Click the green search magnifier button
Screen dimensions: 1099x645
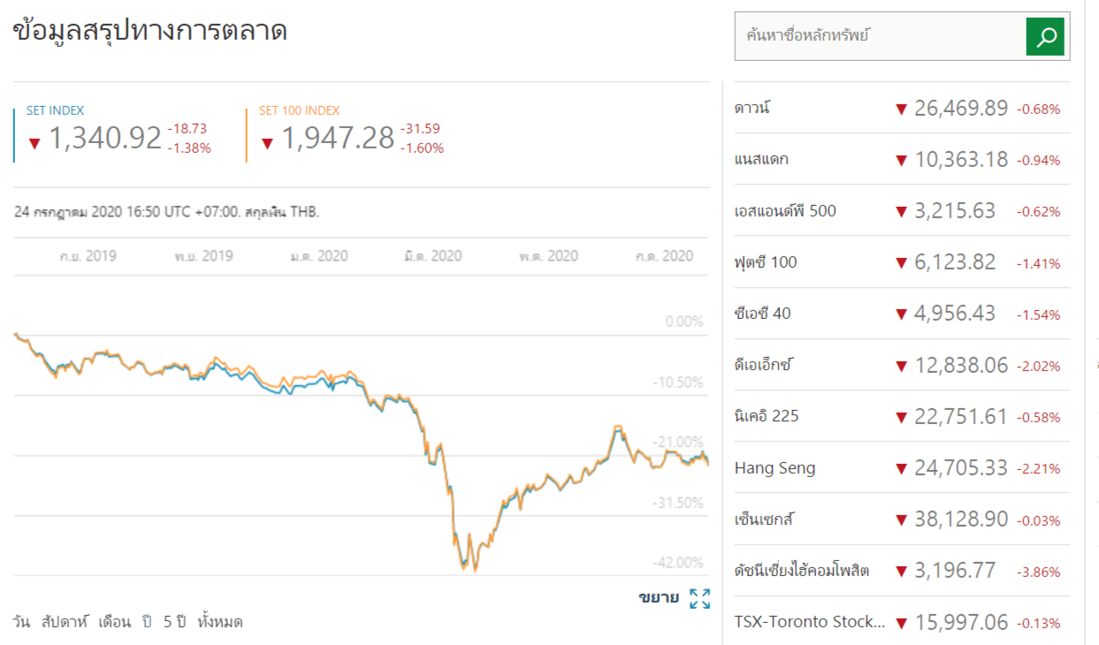[1045, 36]
